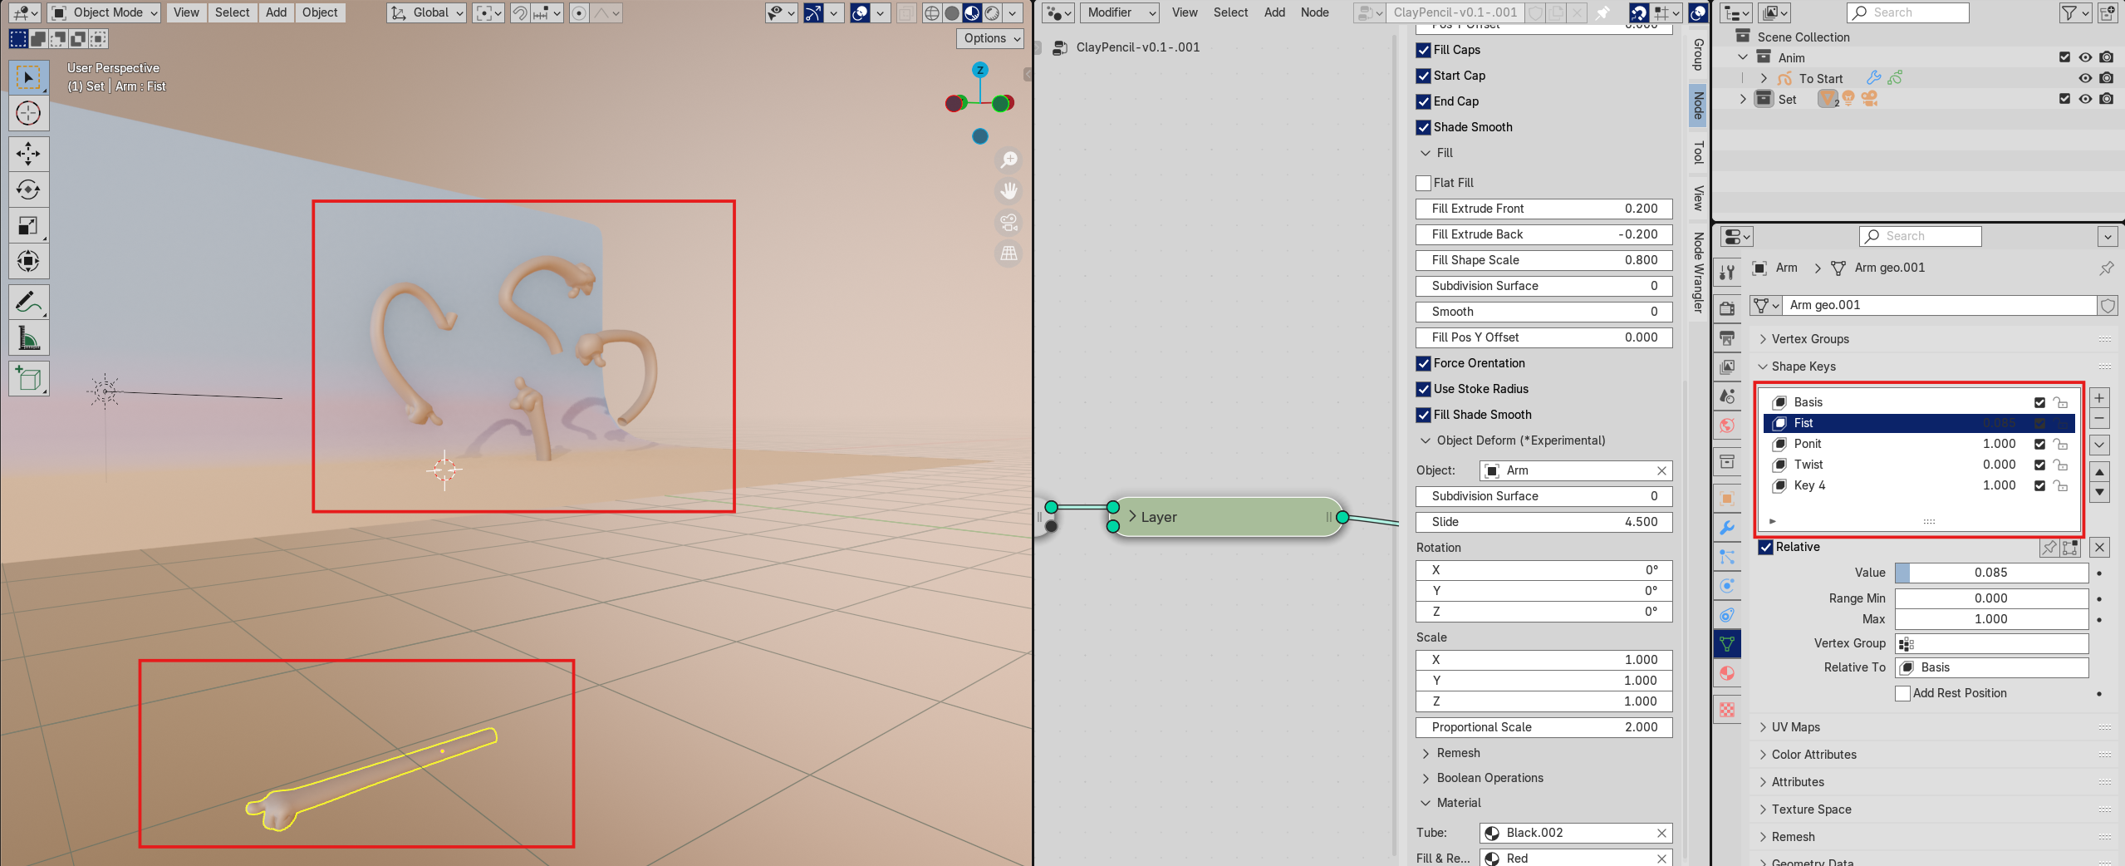2125x866 pixels.
Task: Open the Output properties tab
Action: pyautogui.click(x=1727, y=338)
